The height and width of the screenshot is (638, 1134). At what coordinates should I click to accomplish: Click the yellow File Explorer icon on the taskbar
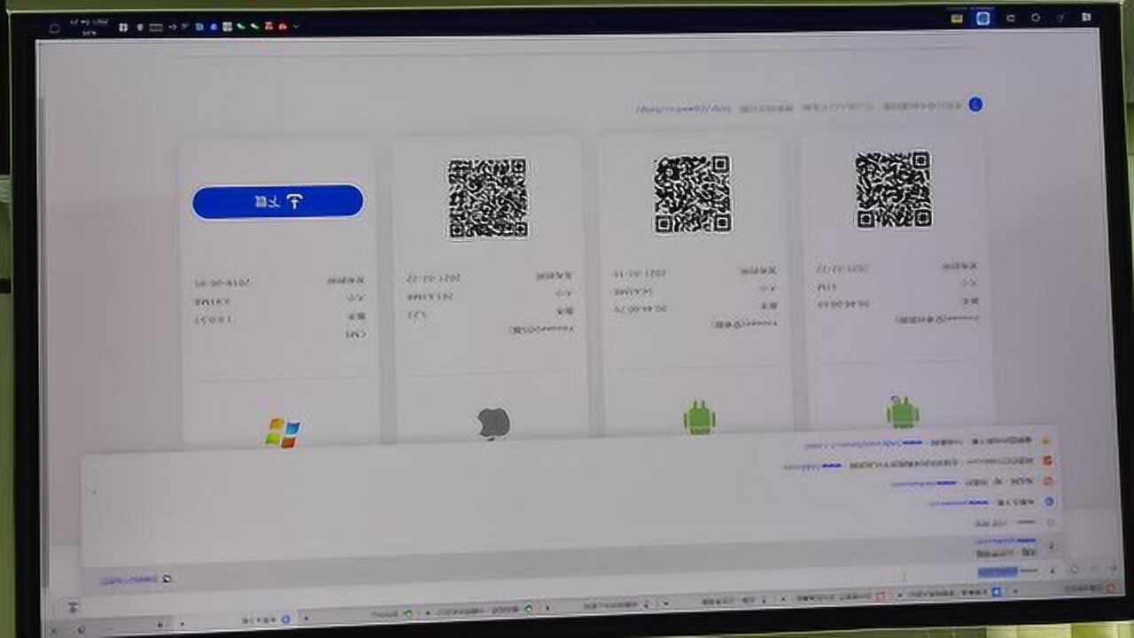957,18
